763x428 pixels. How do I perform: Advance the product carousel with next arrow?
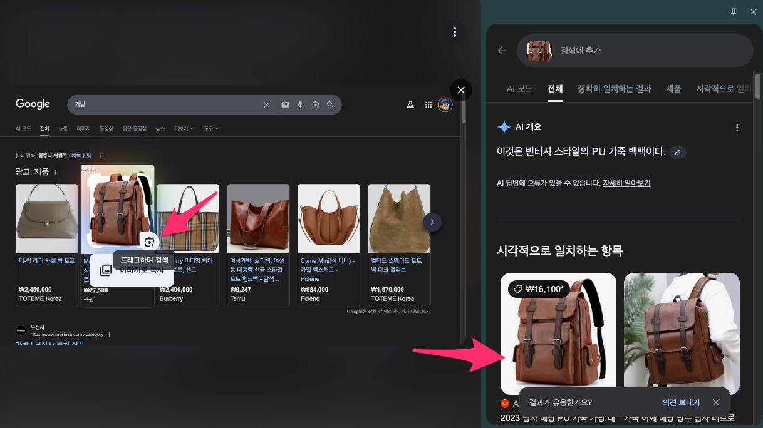coord(433,222)
